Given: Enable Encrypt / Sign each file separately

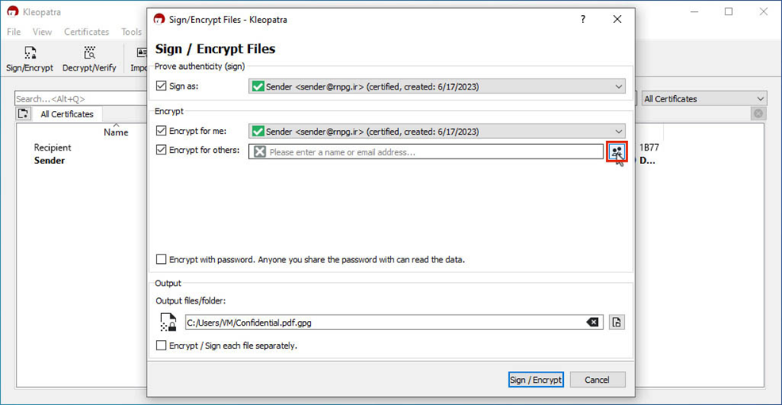Looking at the screenshot, I should pos(161,346).
